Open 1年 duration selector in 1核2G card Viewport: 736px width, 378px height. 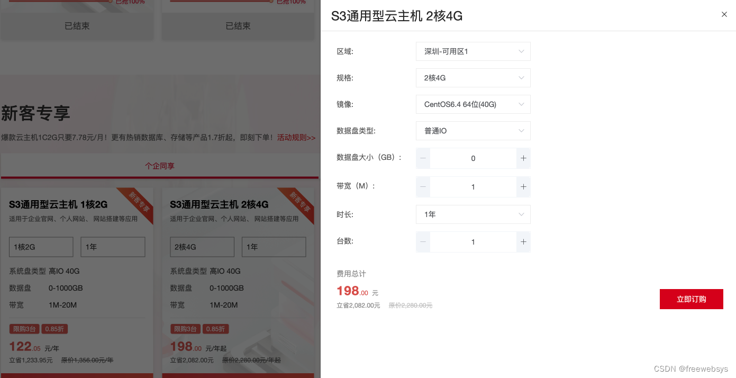coord(113,247)
